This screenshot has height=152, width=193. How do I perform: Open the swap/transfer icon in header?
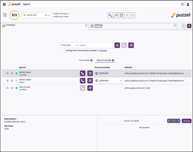pos(182,4)
